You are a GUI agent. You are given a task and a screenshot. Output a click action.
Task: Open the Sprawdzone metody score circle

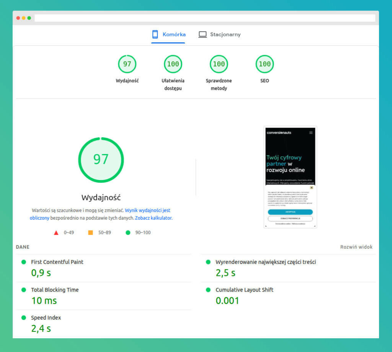click(219, 64)
